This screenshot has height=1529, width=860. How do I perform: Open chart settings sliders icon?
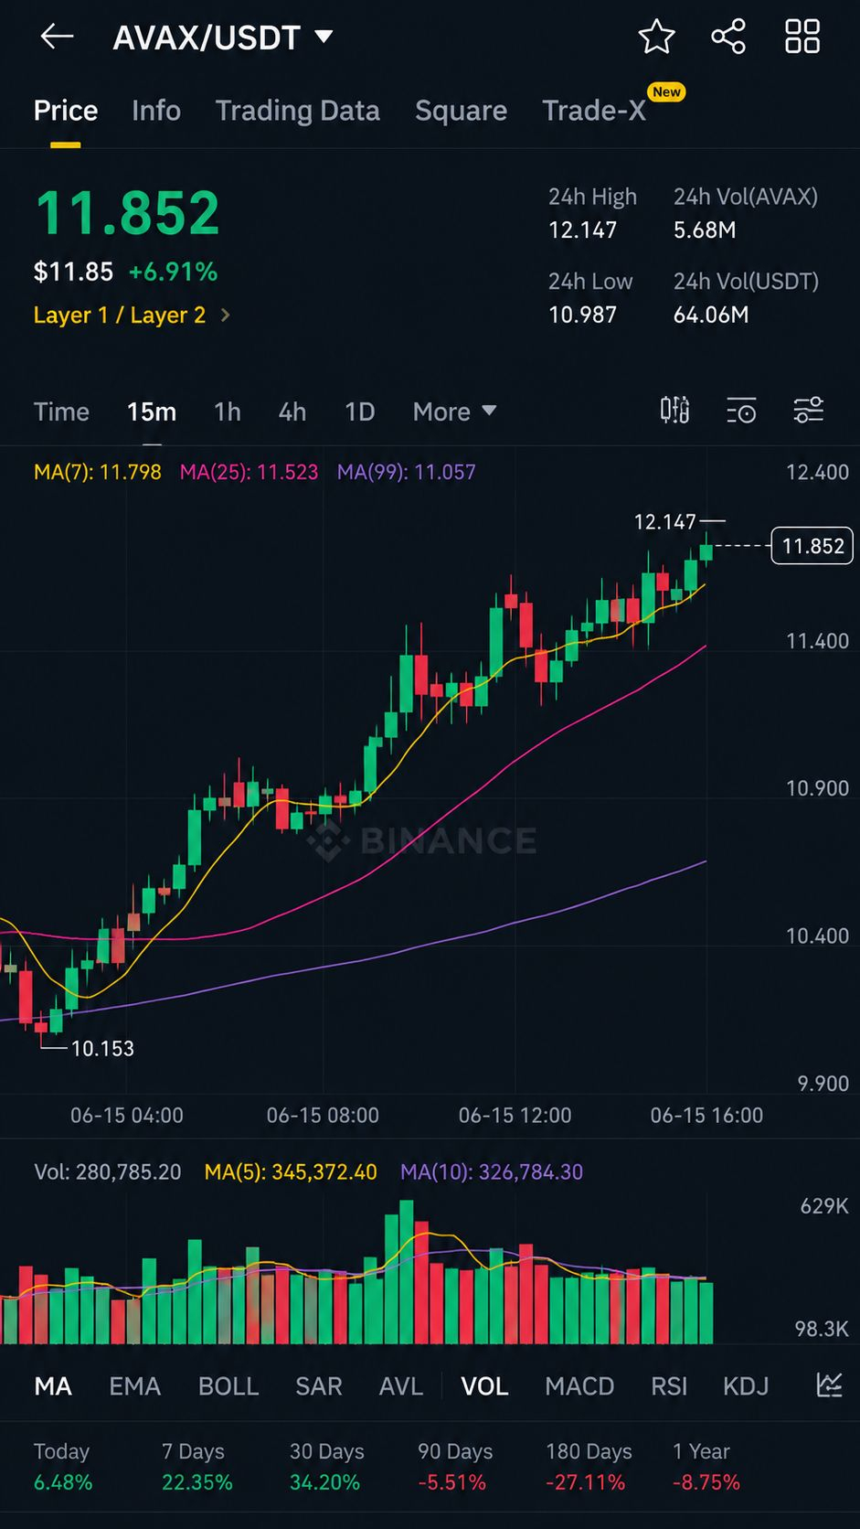[809, 411]
